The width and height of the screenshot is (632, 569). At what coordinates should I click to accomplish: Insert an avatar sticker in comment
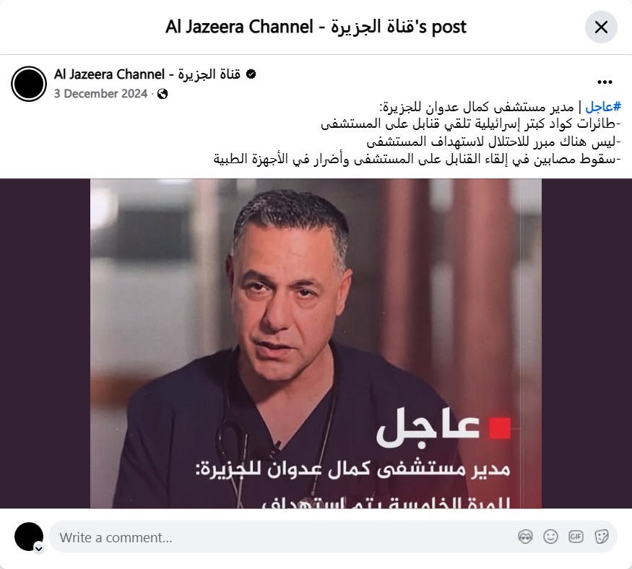pyautogui.click(x=525, y=537)
